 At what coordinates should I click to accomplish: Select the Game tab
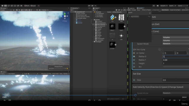point(3,72)
